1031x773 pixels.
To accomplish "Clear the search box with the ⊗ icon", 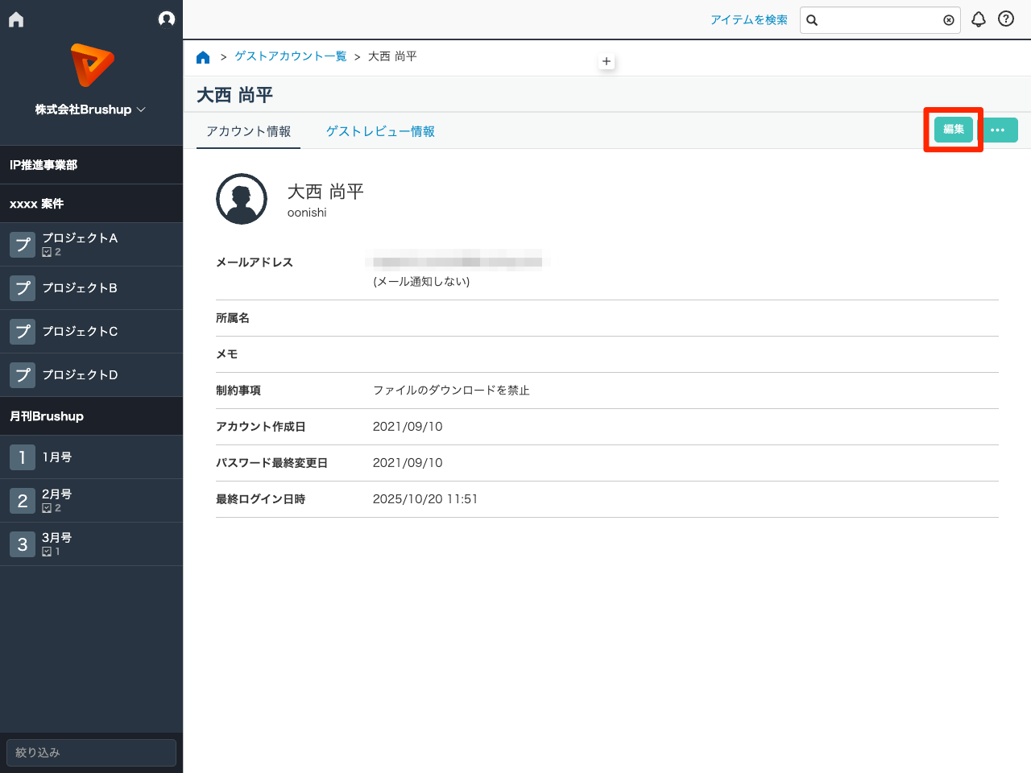I will pyautogui.click(x=949, y=20).
